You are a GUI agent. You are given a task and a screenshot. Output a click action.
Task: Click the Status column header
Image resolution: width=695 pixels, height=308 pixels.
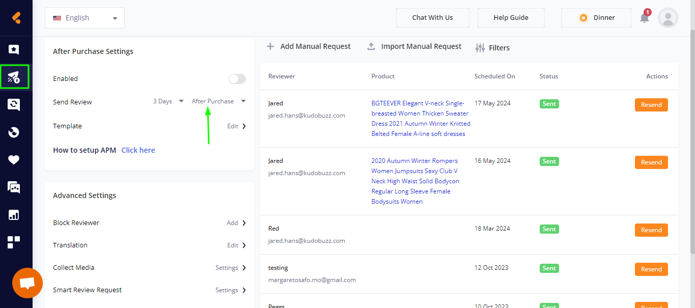549,76
